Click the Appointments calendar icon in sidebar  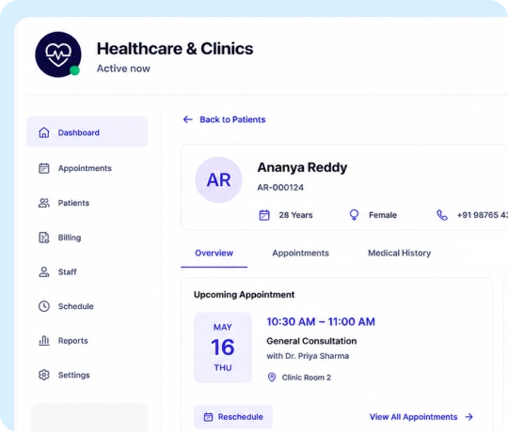[44, 168]
